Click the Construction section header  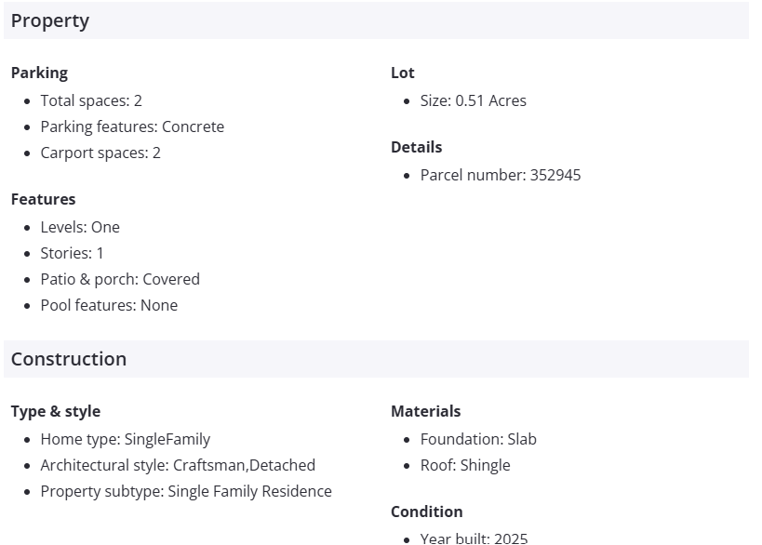pos(69,359)
